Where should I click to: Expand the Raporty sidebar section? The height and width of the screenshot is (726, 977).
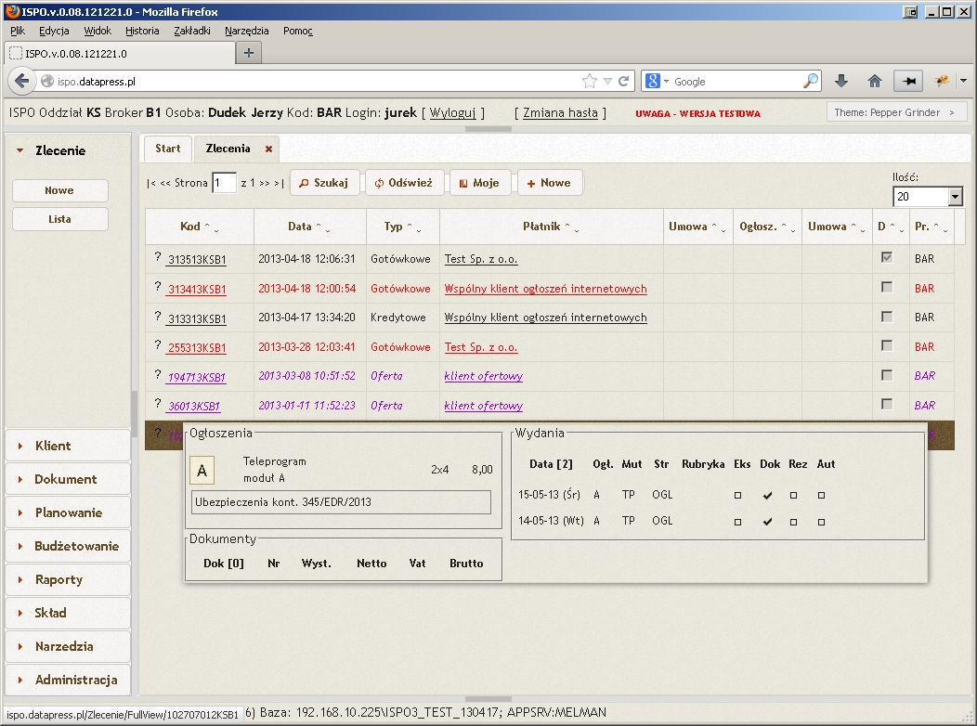(x=59, y=579)
